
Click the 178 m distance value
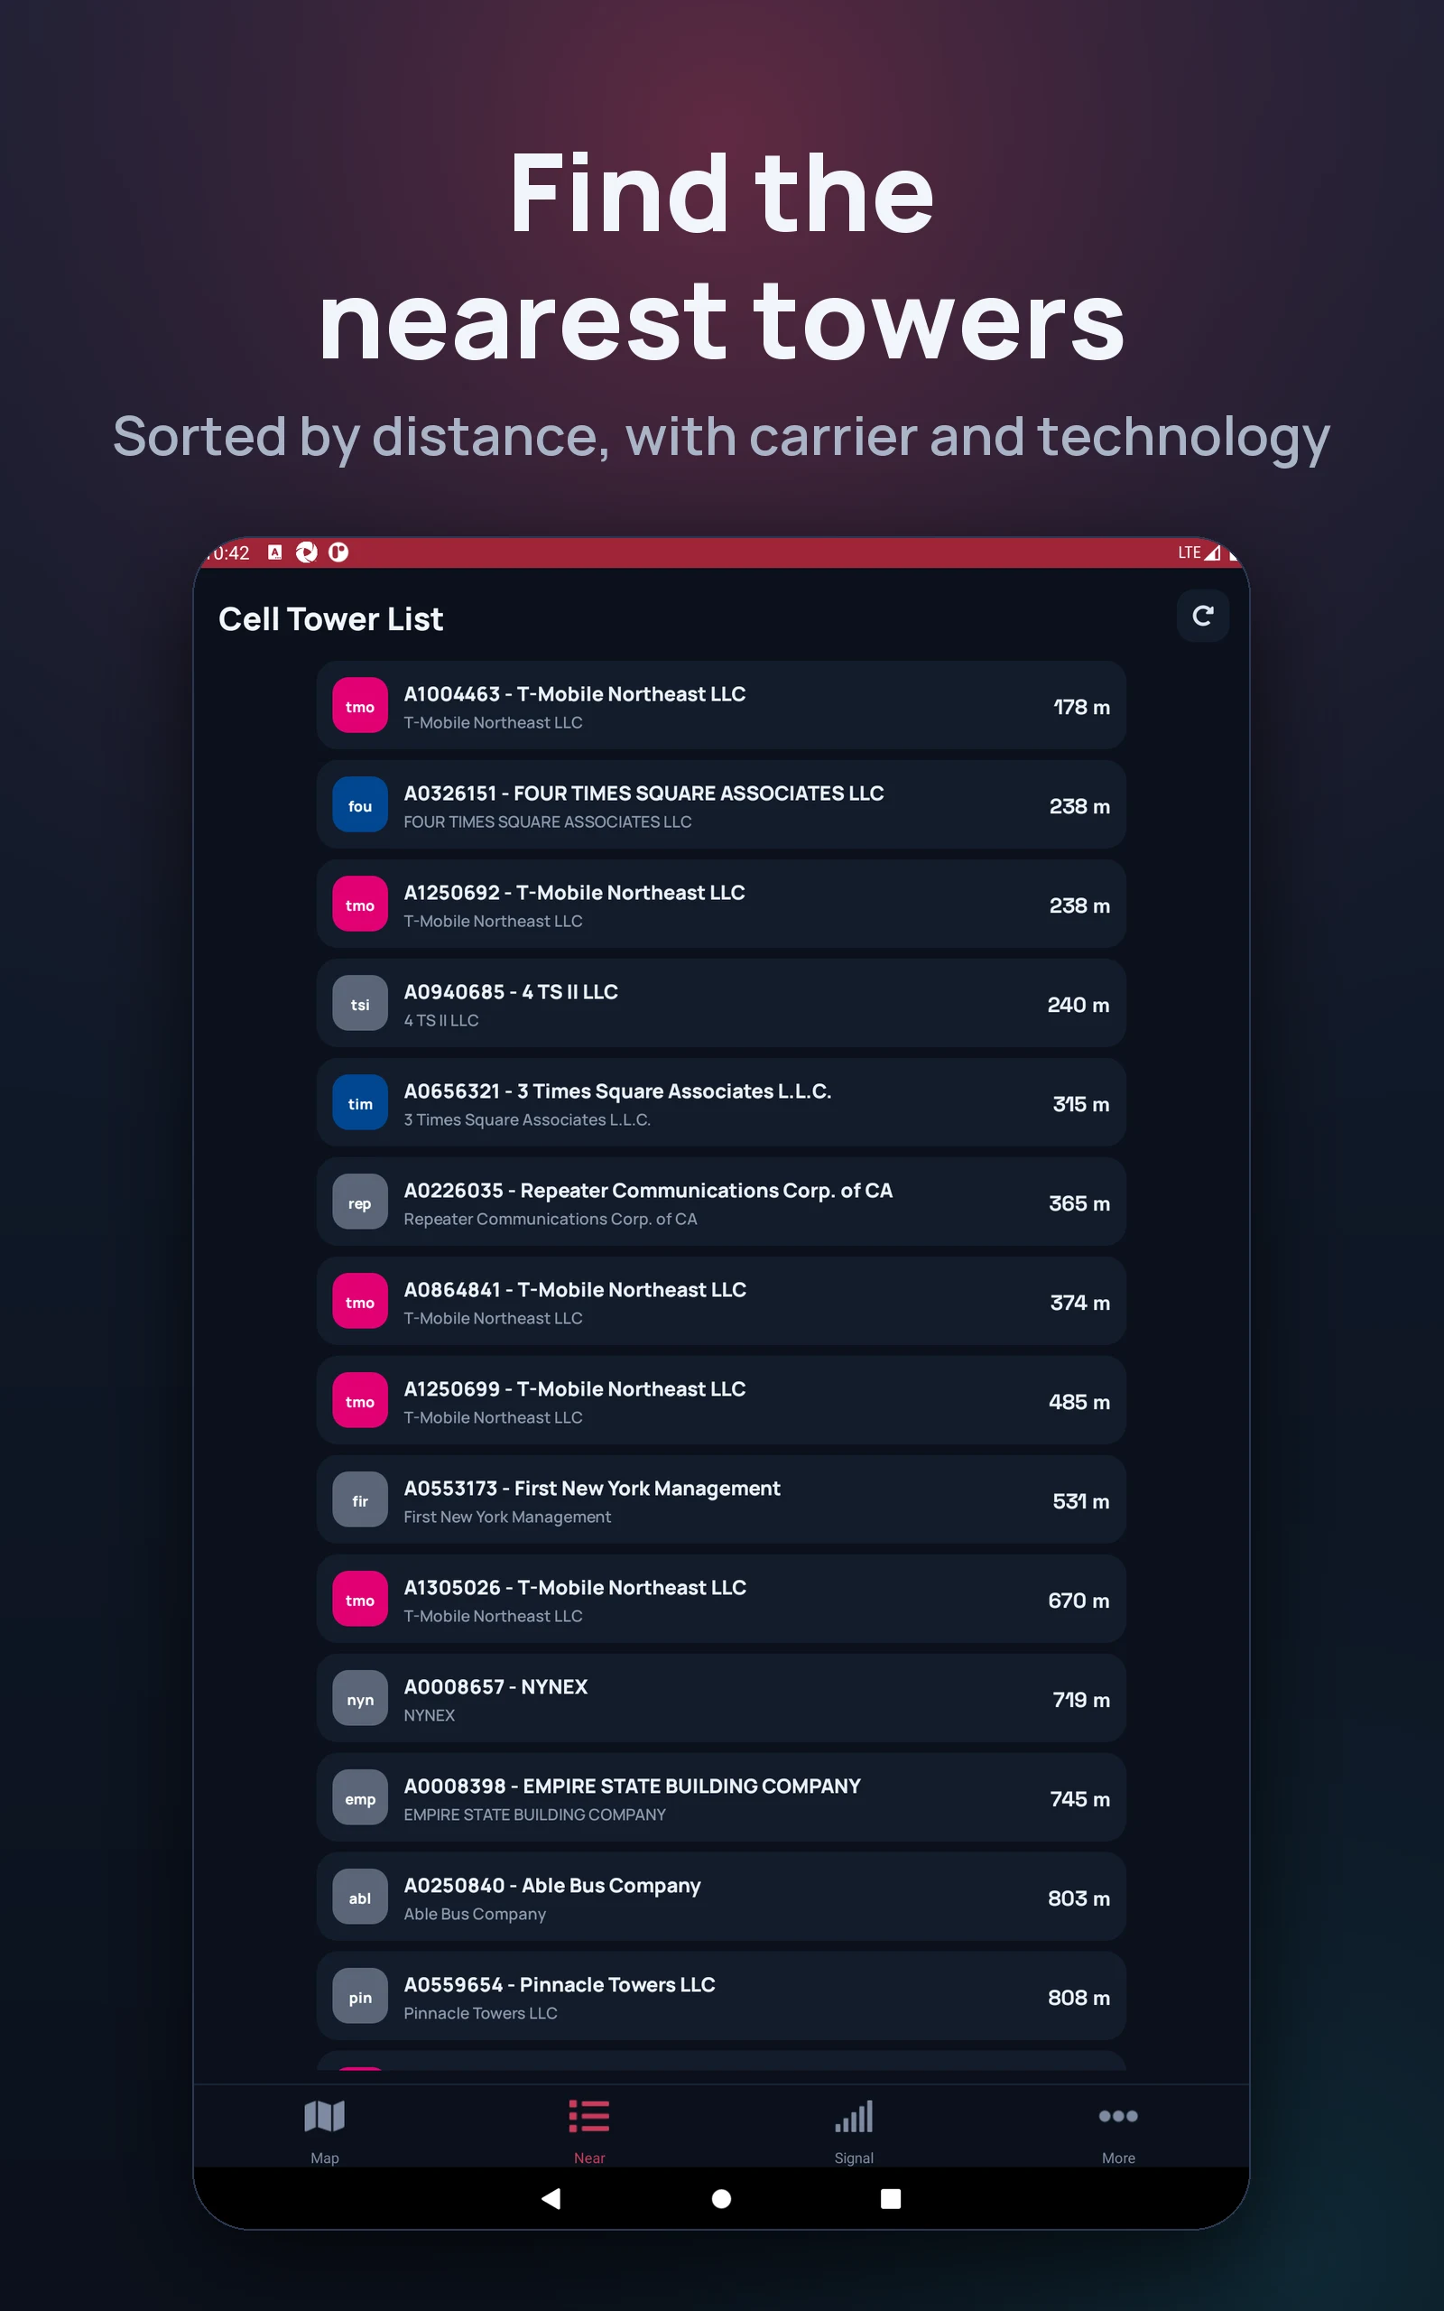point(1081,707)
